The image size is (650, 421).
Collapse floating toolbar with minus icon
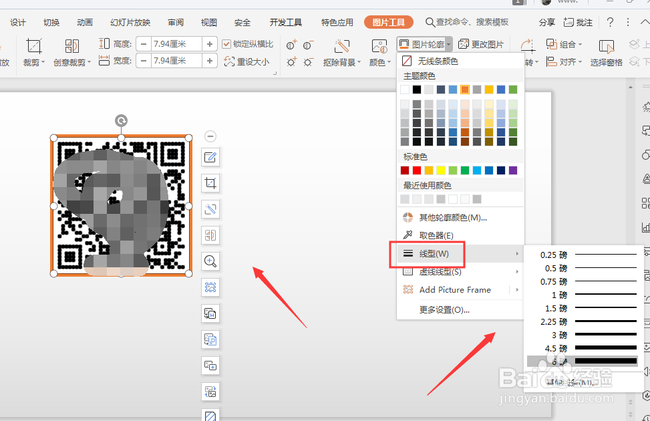pos(210,136)
